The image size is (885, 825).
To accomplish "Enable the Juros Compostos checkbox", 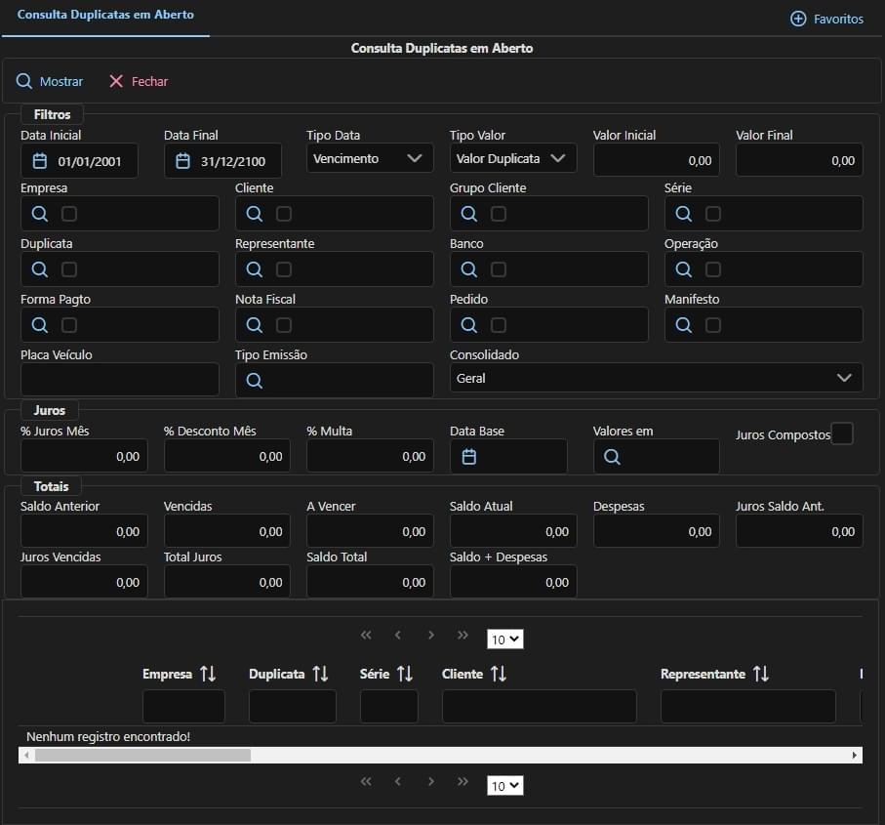I will coord(841,434).
